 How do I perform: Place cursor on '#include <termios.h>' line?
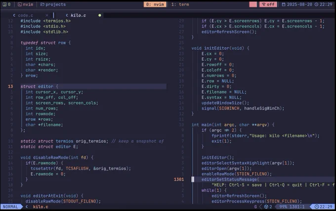(x=45, y=21)
